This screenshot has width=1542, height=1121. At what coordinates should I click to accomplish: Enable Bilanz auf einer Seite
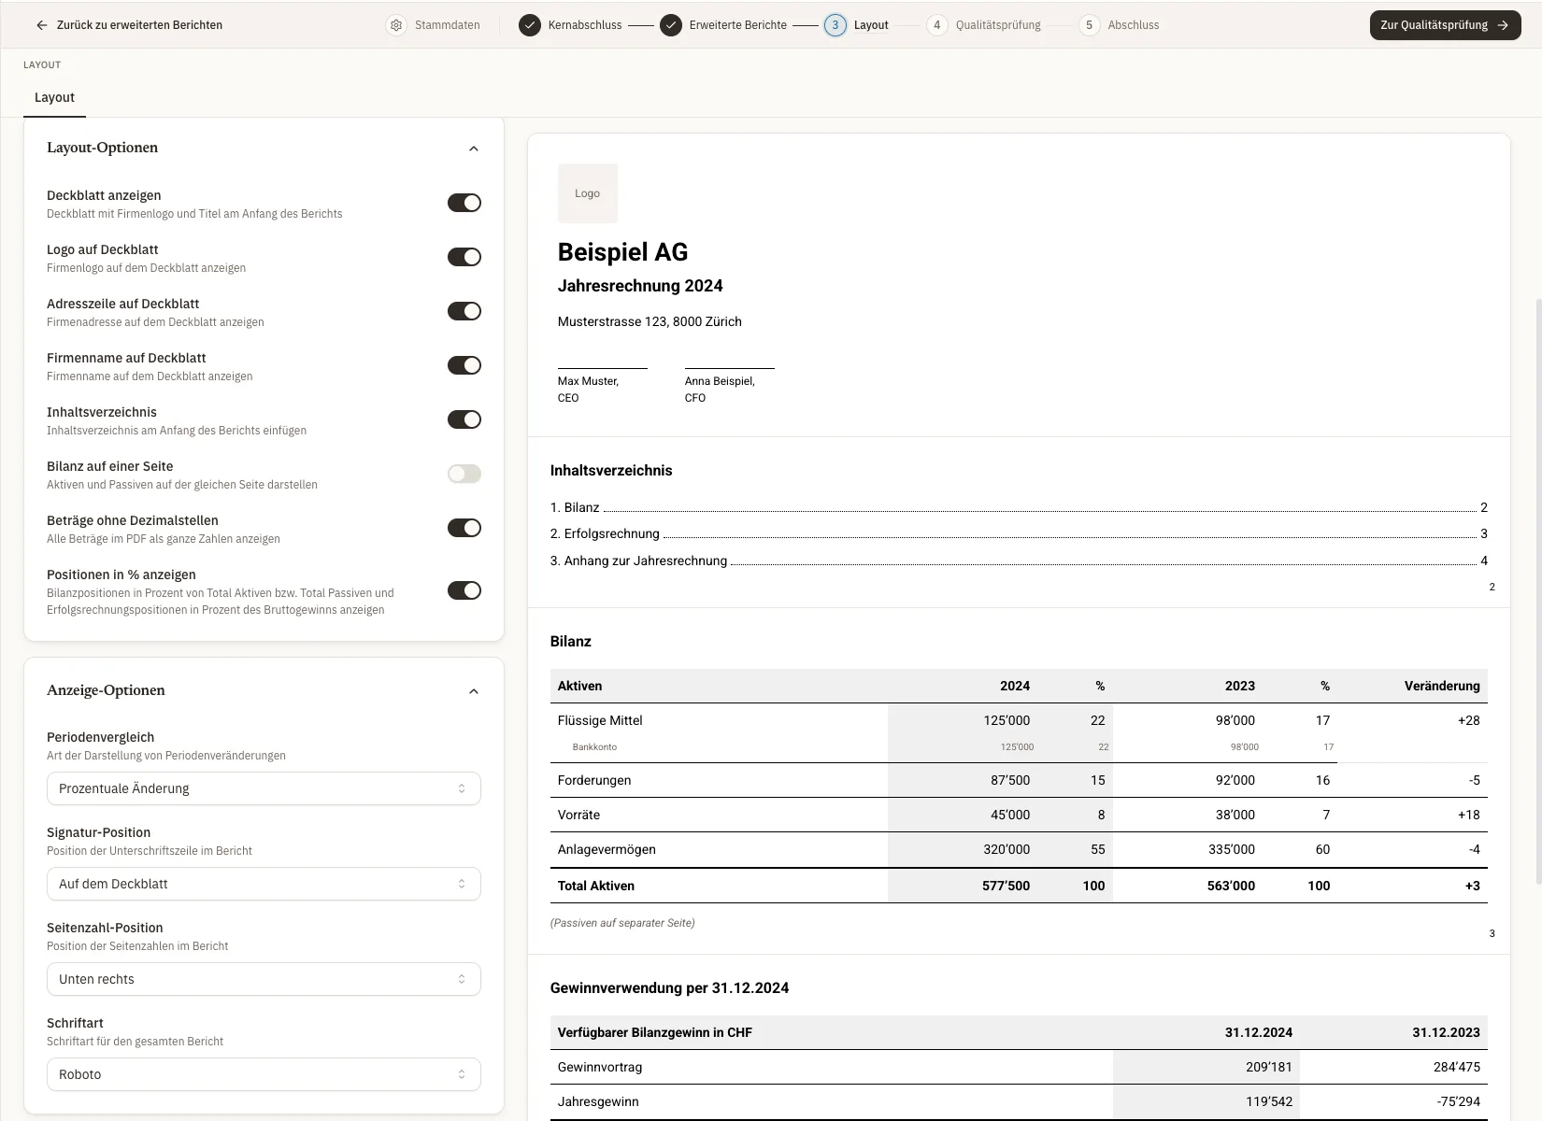point(464,474)
